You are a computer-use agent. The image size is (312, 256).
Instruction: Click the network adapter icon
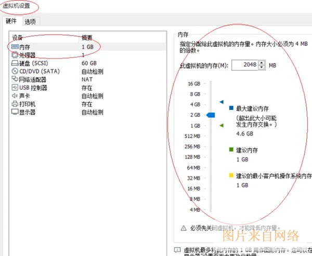(15, 79)
